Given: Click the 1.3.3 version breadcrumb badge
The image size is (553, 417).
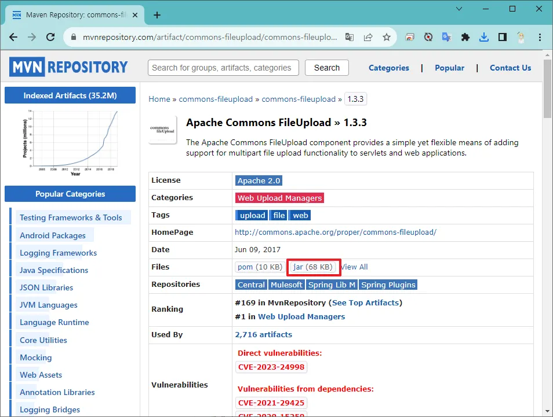Looking at the screenshot, I should 355,99.
